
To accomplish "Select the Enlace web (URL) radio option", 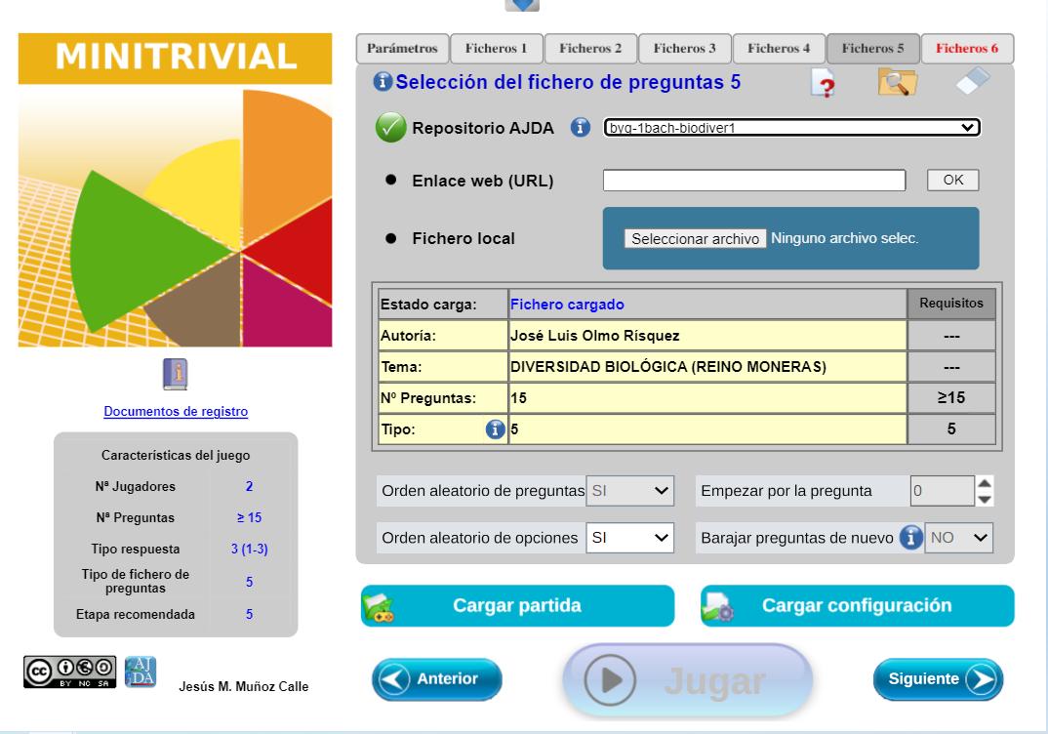I will (391, 181).
